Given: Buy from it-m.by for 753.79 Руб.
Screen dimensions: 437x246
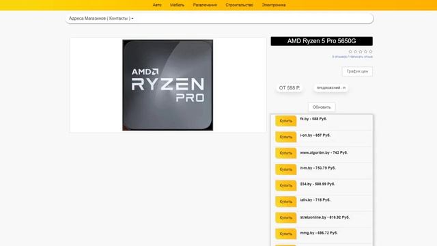Looking at the screenshot, I should tap(286, 169).
